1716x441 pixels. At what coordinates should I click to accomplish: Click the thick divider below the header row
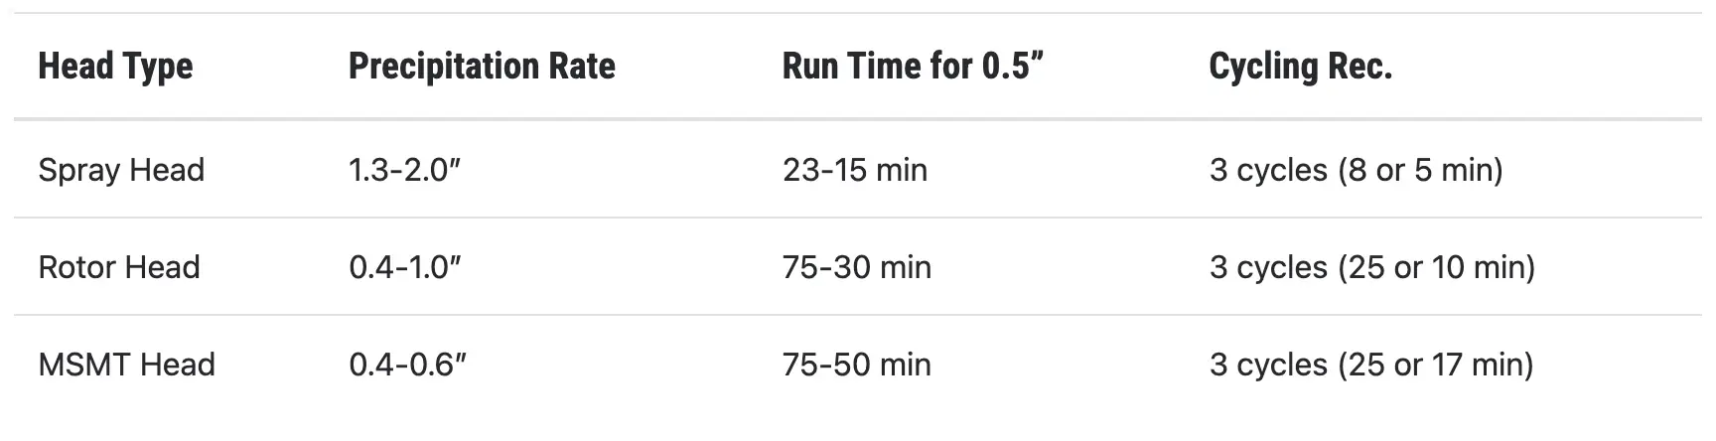click(x=858, y=120)
